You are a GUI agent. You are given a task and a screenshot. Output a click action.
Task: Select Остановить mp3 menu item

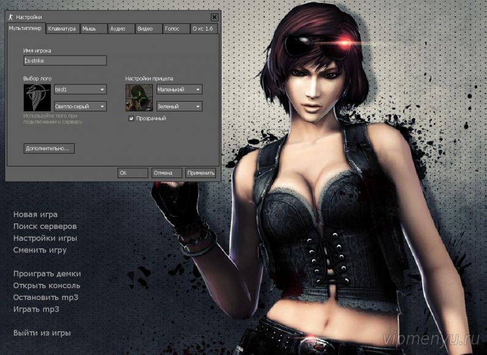tap(46, 297)
